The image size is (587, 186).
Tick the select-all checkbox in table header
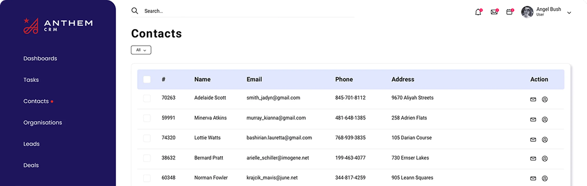click(147, 79)
